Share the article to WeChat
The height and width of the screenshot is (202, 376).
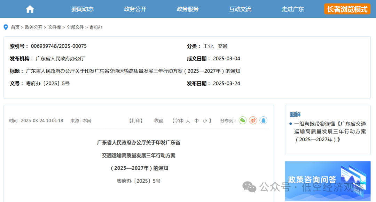coord(243,120)
